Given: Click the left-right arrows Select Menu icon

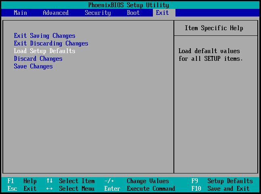Looking at the screenshot, I should point(50,188).
